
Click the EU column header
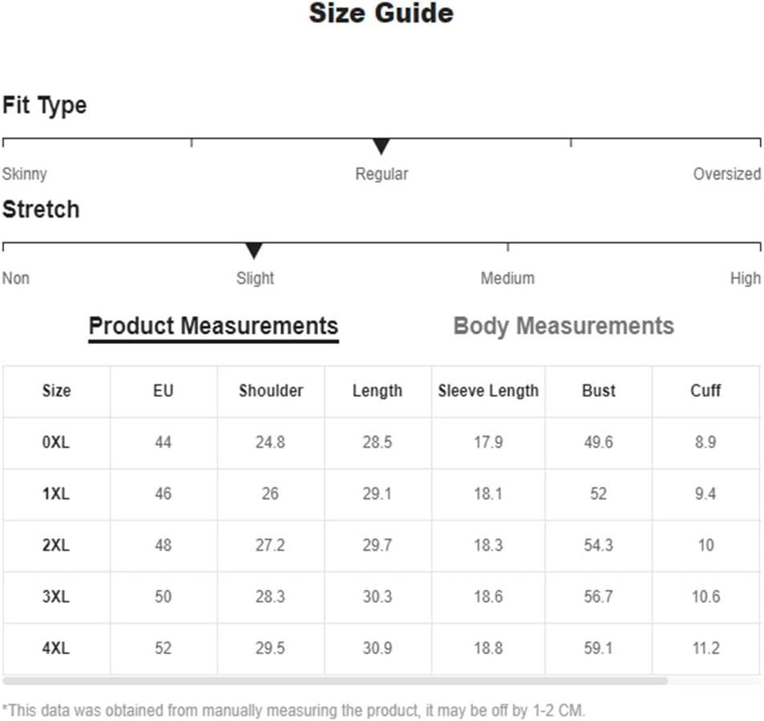click(x=164, y=391)
